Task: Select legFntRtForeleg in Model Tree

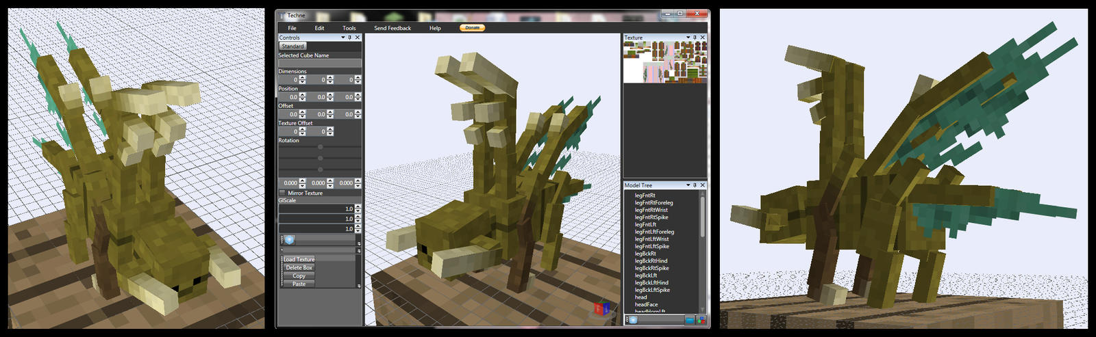Action: (x=653, y=202)
